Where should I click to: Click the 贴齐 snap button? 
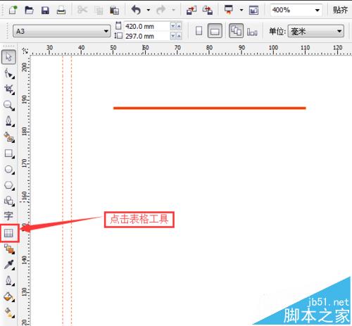(x=340, y=10)
